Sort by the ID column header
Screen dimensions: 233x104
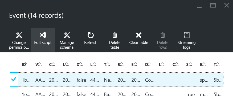(x=24, y=65)
